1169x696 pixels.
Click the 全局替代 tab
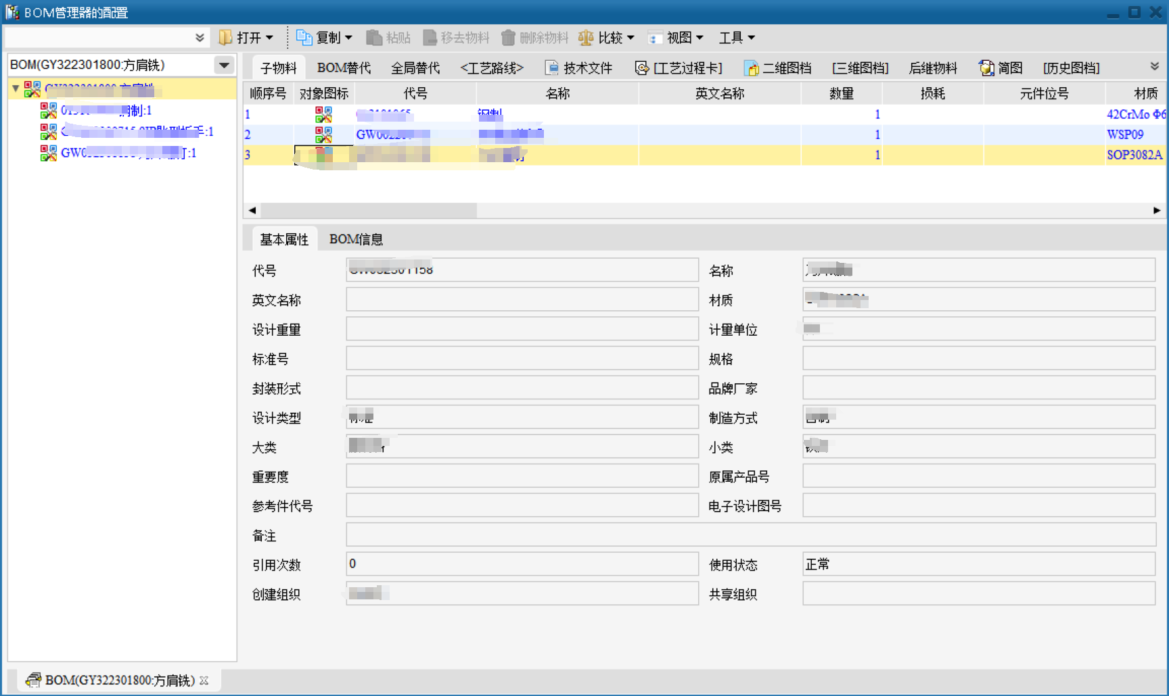pos(415,68)
